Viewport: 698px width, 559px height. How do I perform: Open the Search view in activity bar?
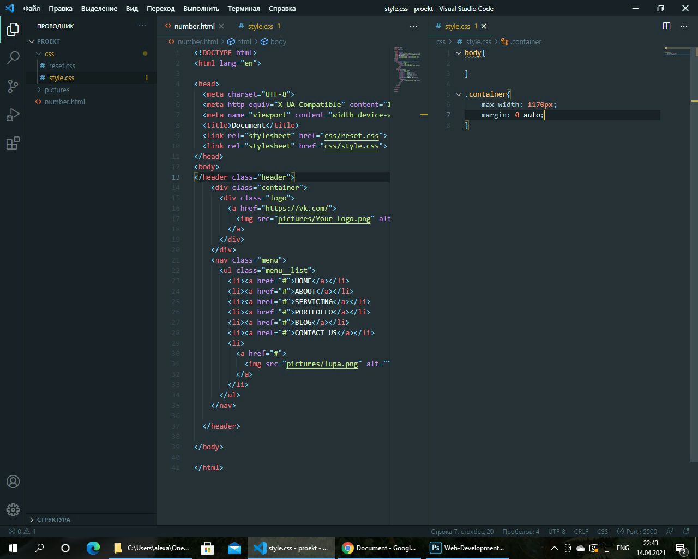click(x=13, y=57)
